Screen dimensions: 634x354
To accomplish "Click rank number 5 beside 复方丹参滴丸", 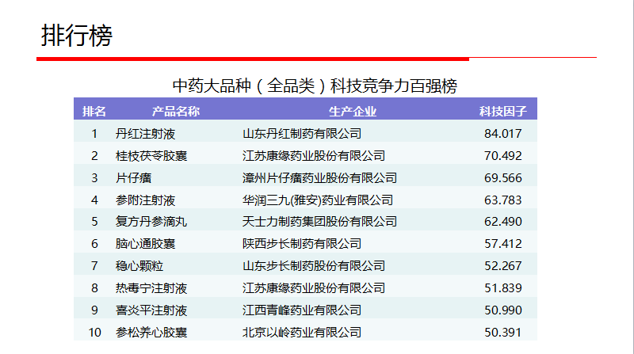I will [94, 222].
